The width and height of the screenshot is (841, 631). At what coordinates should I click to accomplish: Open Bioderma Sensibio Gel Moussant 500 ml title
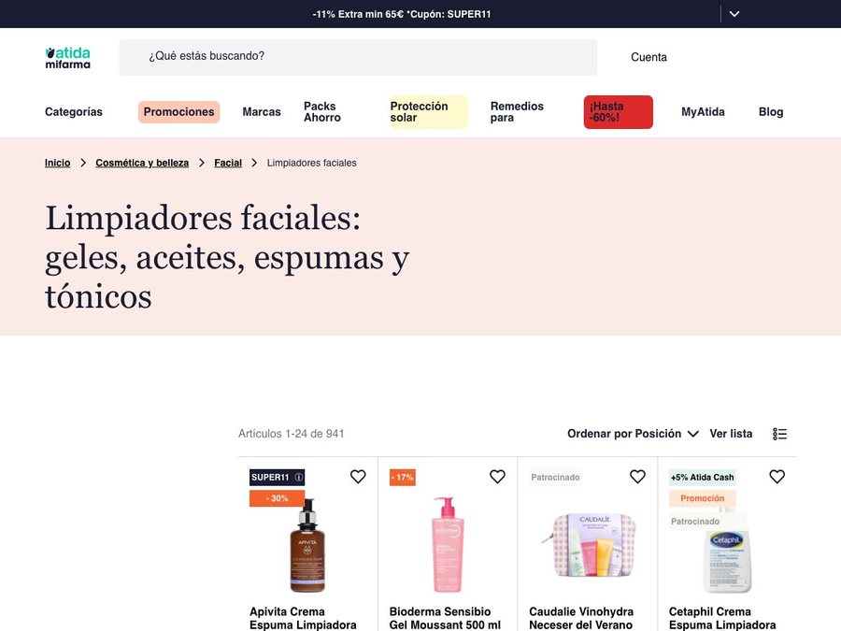(445, 618)
